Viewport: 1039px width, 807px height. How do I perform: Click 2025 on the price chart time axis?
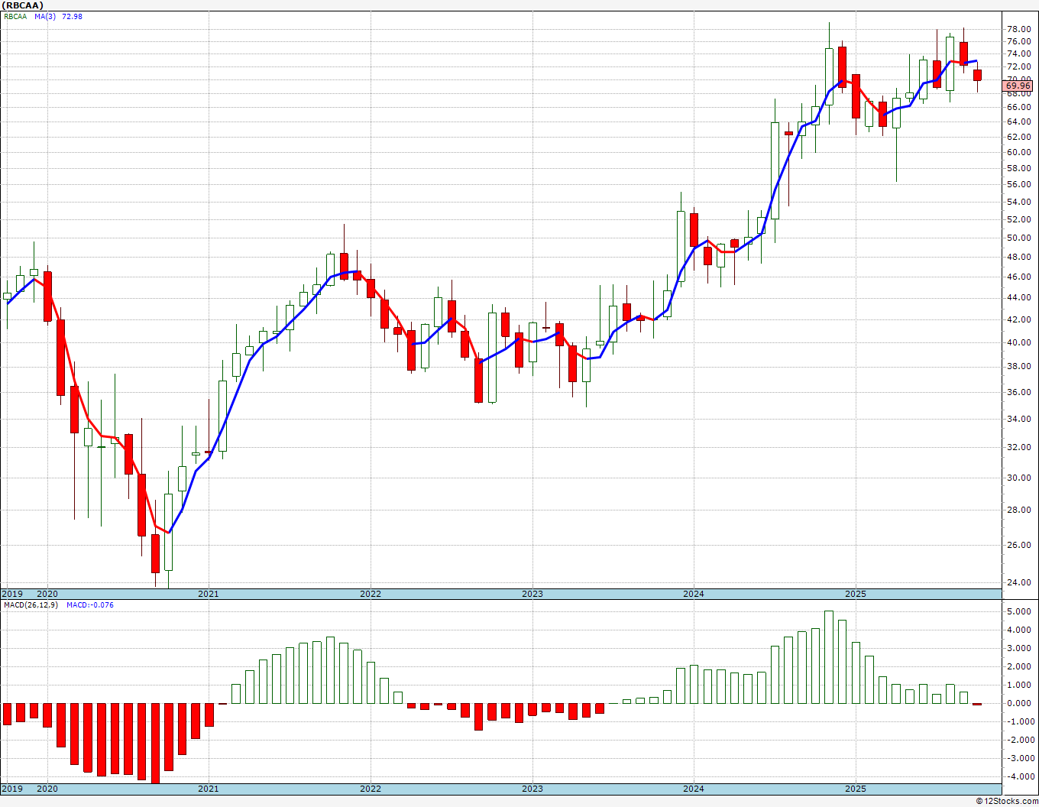point(856,594)
